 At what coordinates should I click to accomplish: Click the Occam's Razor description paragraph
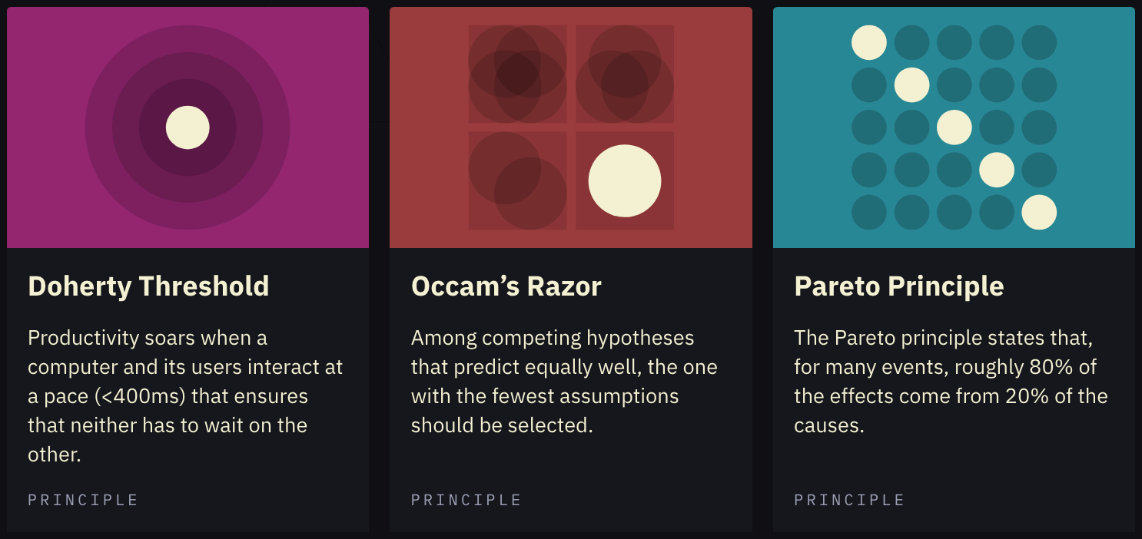(x=563, y=381)
